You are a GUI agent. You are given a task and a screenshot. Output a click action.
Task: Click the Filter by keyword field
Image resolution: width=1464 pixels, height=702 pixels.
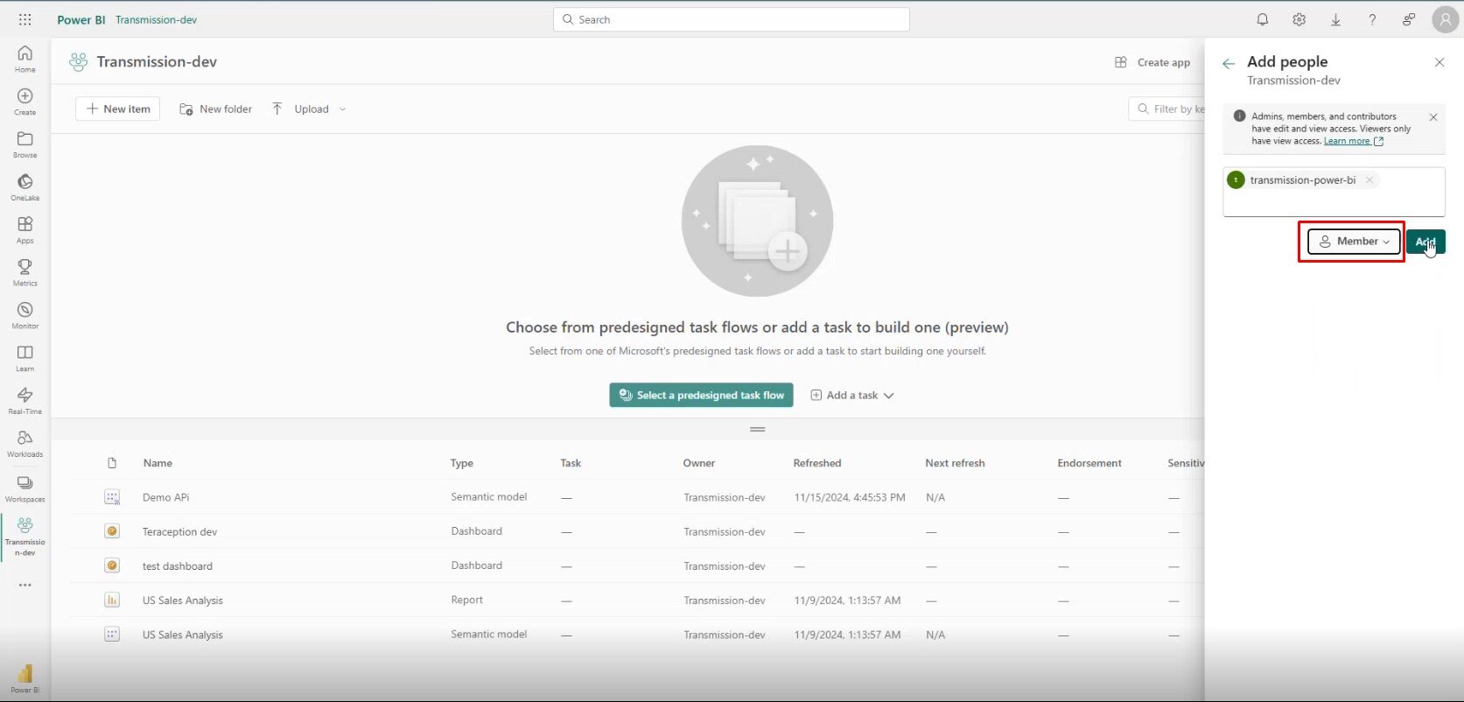point(1166,109)
